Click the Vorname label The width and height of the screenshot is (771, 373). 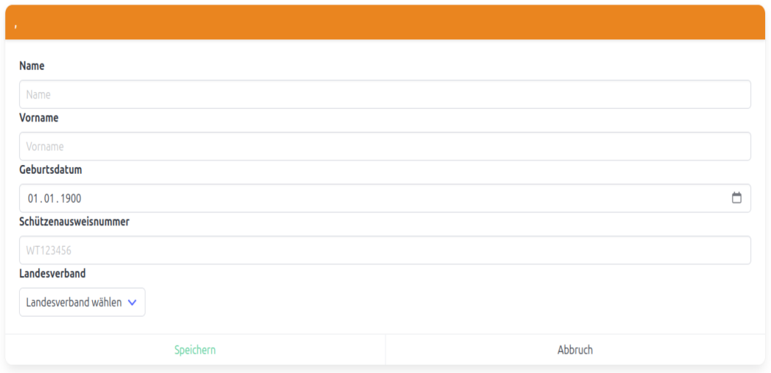[x=39, y=118]
